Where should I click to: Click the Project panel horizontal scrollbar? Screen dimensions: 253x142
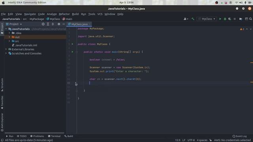(x=34, y=133)
